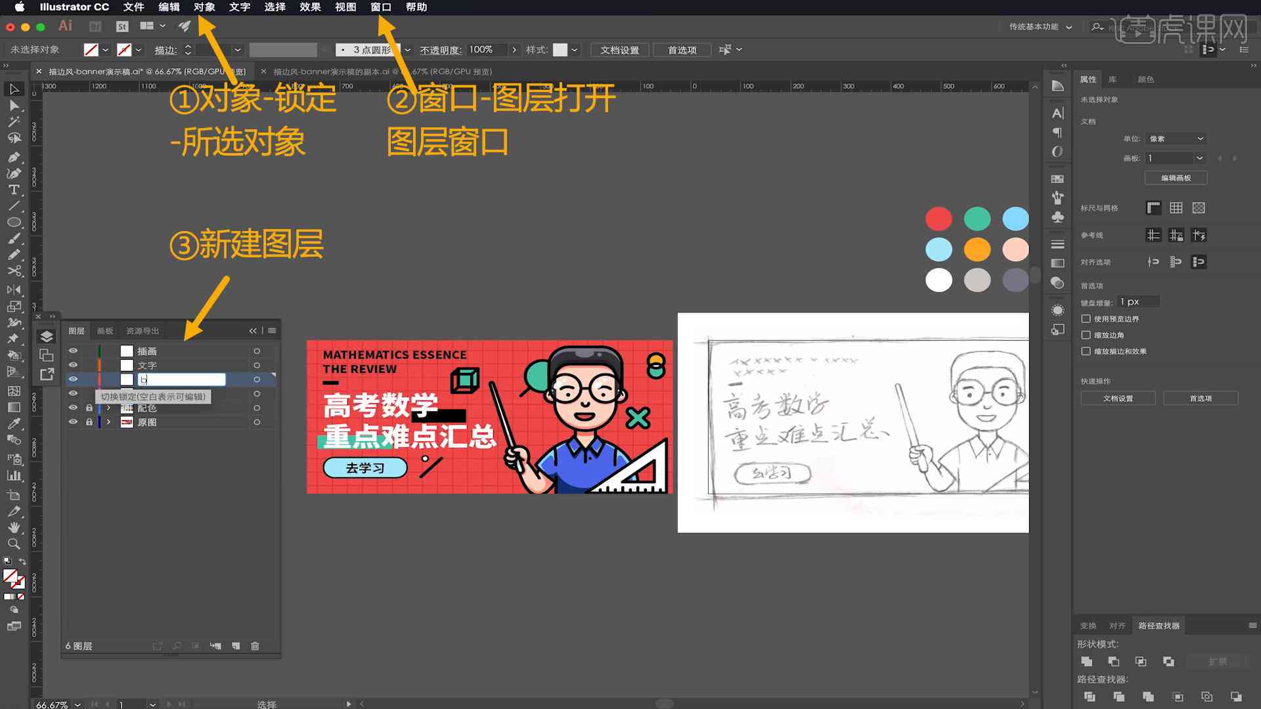Toggle visibility of 原图 layer
Screen dimensions: 1261x709
[74, 423]
